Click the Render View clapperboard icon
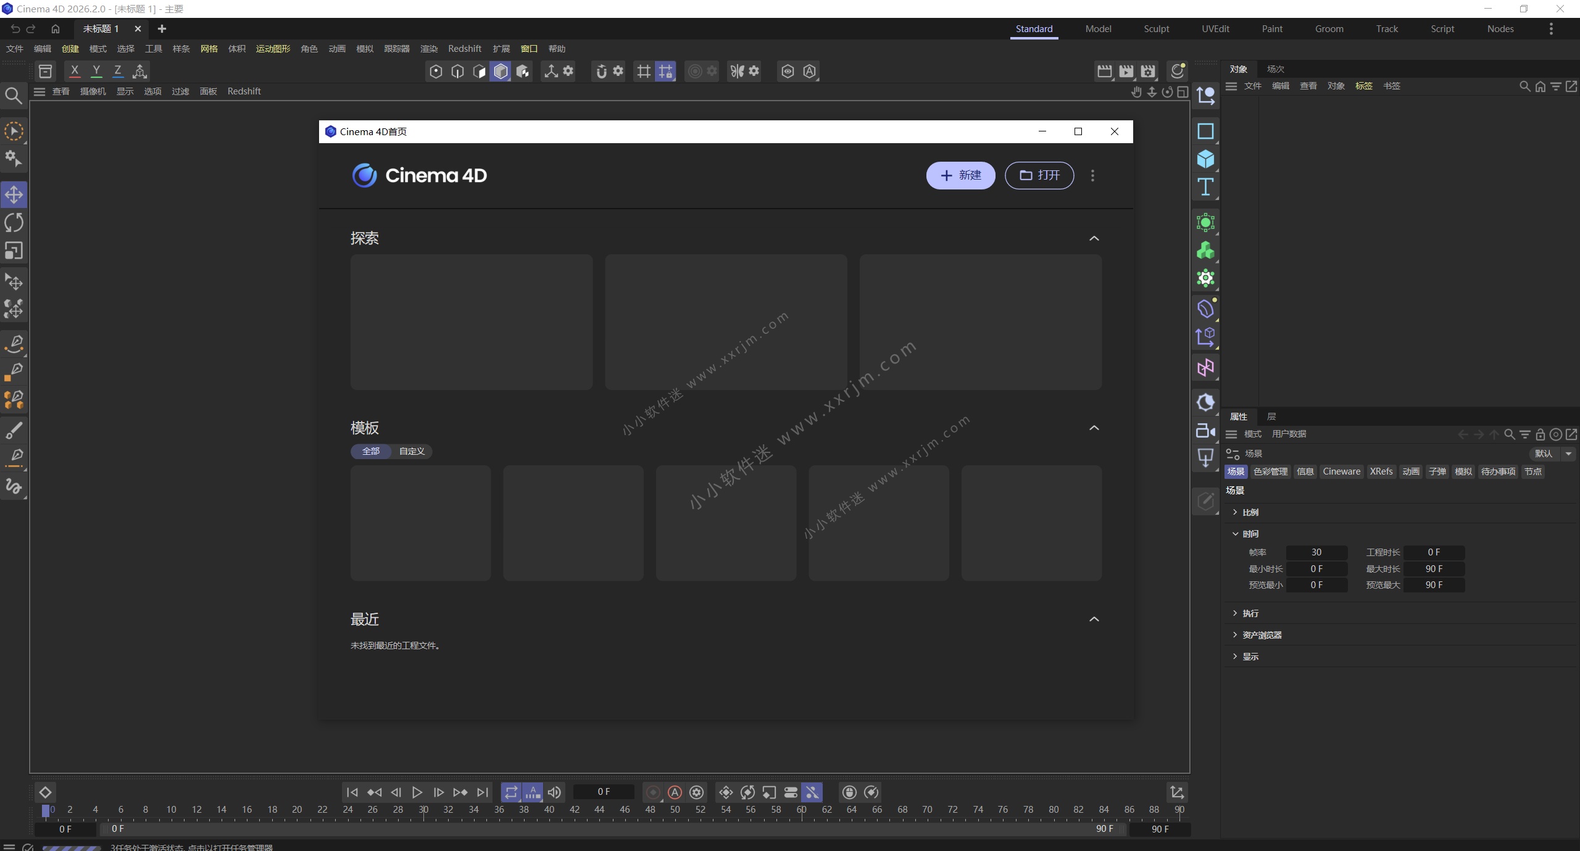Image resolution: width=1580 pixels, height=851 pixels. pyautogui.click(x=1104, y=71)
